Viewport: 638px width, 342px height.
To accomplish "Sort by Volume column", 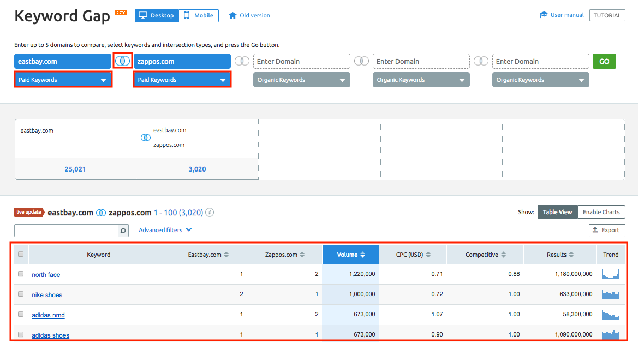I will 351,255.
